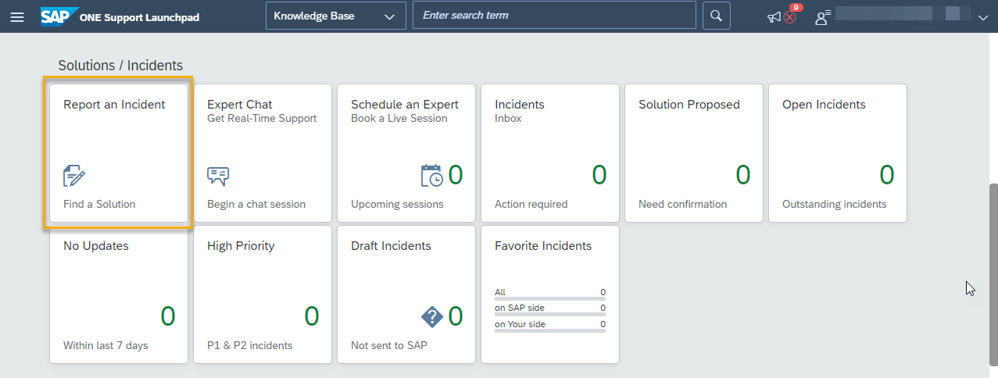Screen dimensions: 998x378
Task: Click the user profile icon
Action: click(822, 16)
